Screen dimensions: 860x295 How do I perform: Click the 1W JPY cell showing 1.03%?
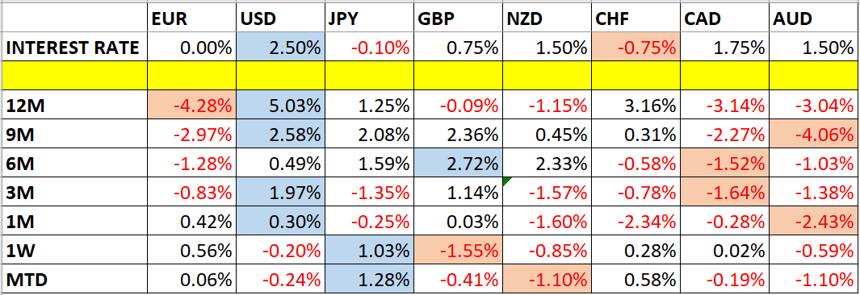(370, 250)
